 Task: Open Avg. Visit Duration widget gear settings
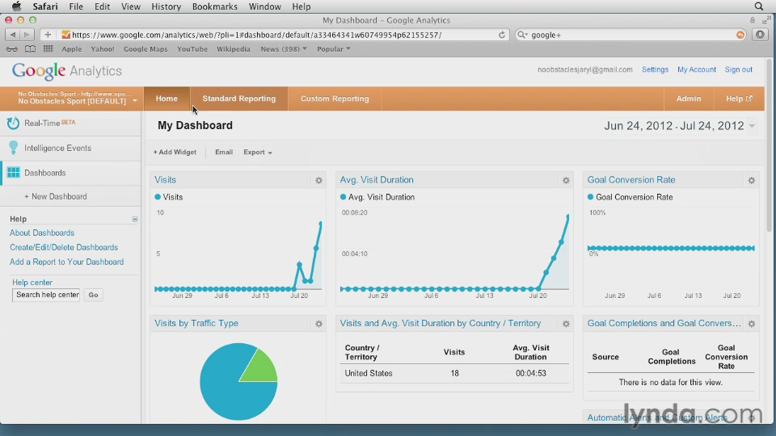(x=566, y=180)
